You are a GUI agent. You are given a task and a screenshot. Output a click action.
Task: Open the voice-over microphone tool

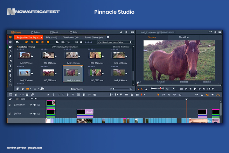[68, 95]
